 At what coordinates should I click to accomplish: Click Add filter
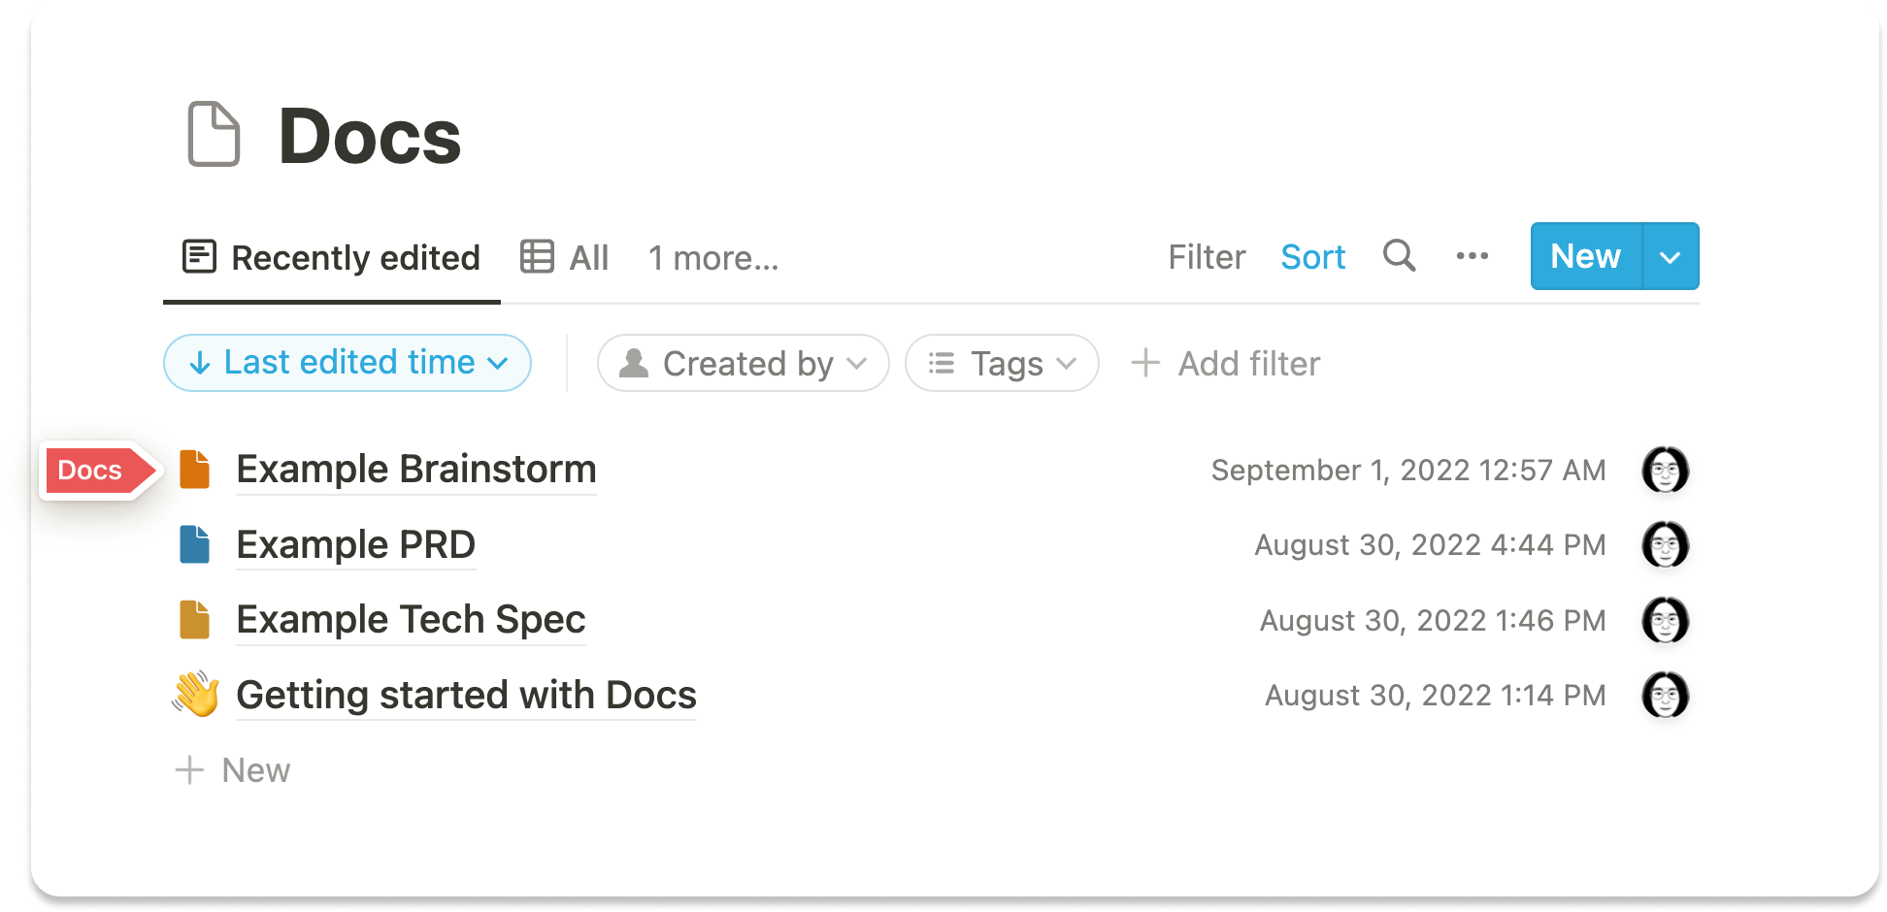click(1226, 364)
